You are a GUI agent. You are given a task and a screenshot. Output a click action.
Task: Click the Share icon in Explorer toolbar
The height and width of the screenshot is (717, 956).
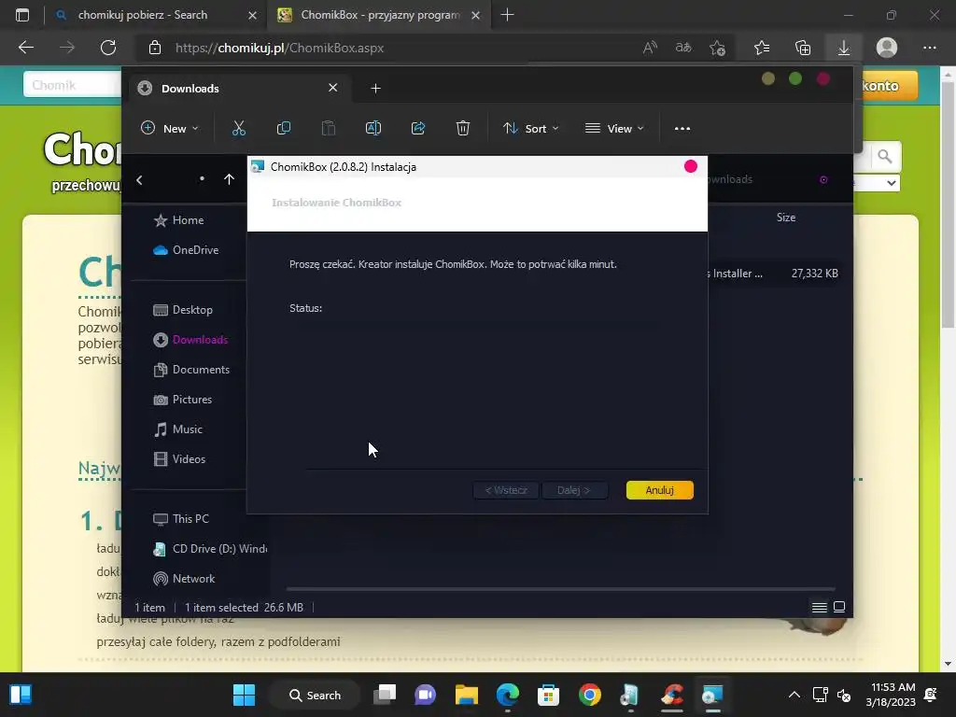click(x=418, y=128)
